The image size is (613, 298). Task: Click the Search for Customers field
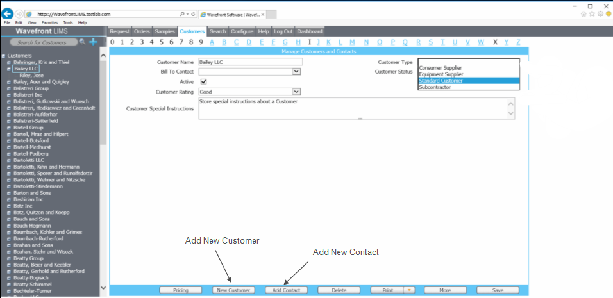click(x=44, y=42)
